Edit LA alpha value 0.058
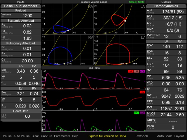 (21, 83)
